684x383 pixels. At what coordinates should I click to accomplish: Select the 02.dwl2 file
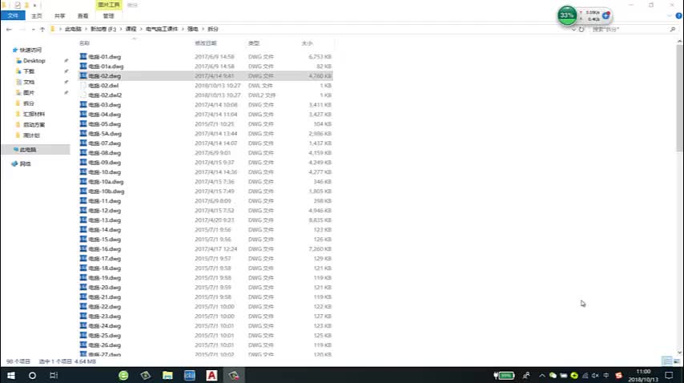(x=105, y=95)
